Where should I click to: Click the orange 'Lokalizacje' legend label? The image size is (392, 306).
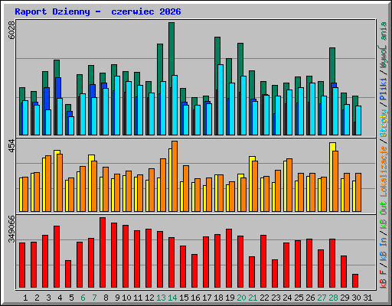(384, 171)
